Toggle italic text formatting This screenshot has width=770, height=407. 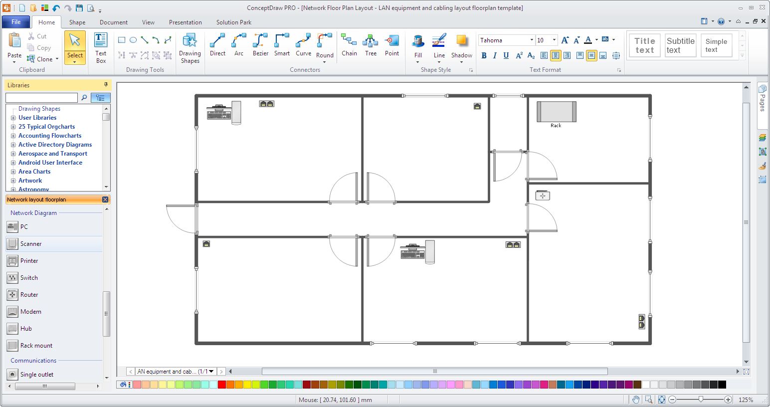[495, 55]
